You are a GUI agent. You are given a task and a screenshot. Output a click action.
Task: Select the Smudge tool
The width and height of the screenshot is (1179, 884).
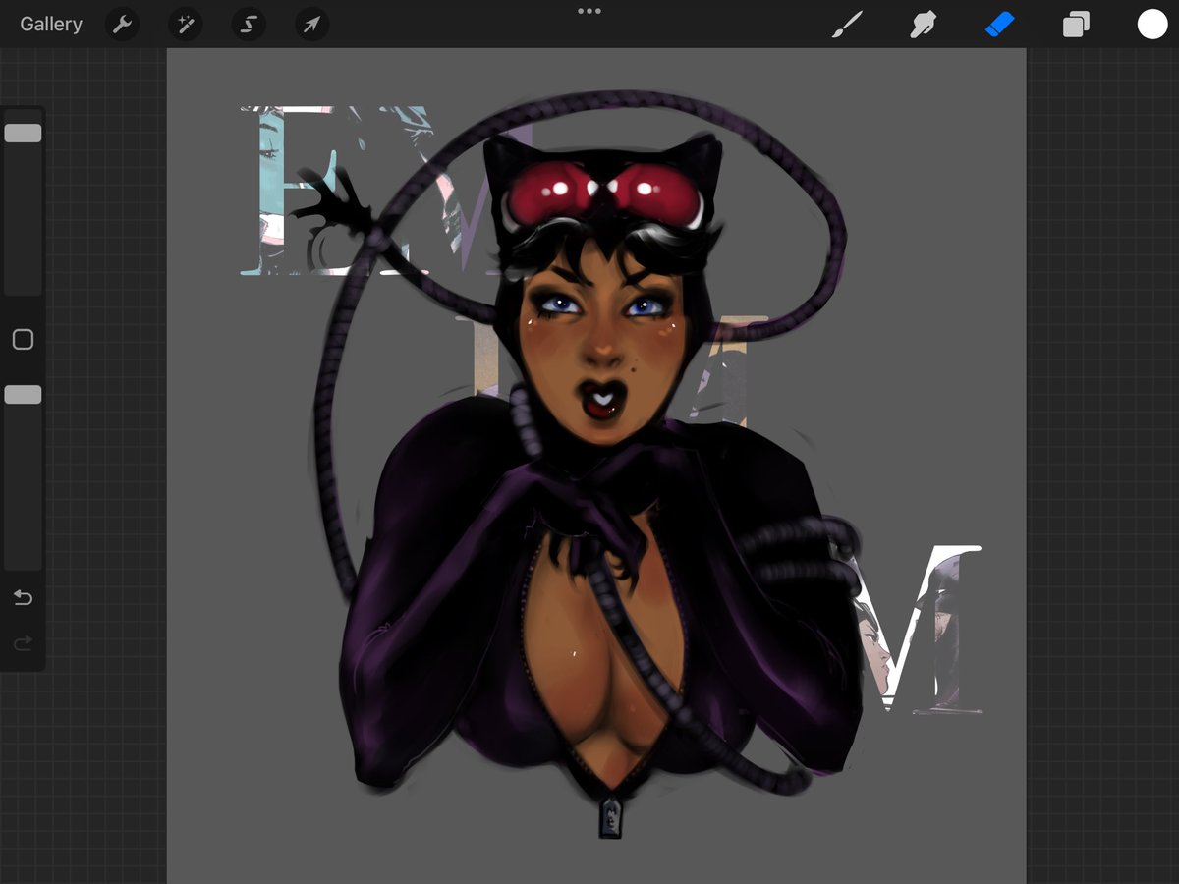(x=923, y=25)
